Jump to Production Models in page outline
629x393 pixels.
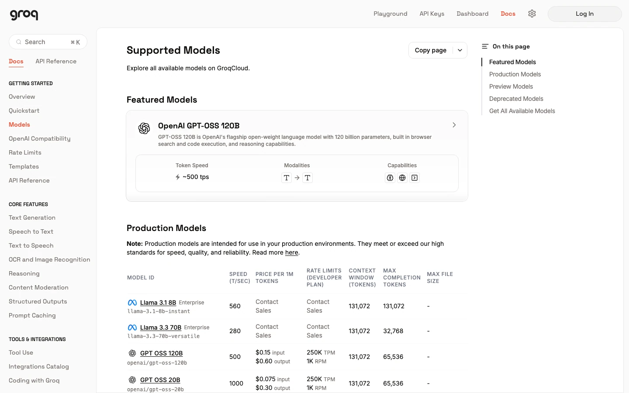tap(515, 74)
